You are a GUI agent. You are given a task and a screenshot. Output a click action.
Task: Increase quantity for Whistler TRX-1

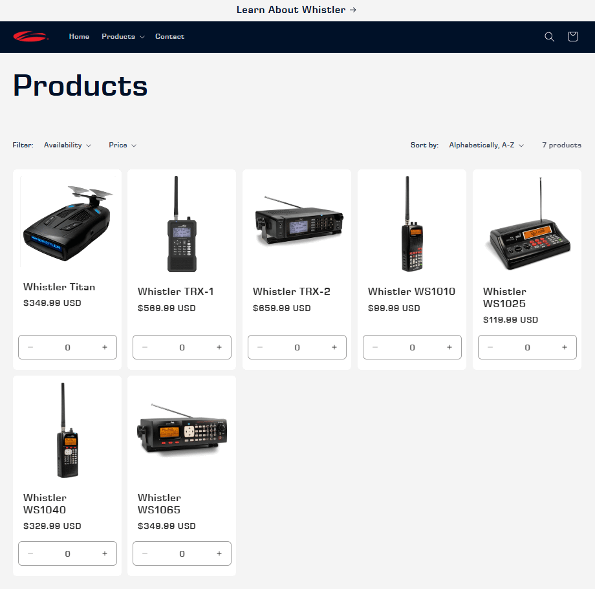219,347
